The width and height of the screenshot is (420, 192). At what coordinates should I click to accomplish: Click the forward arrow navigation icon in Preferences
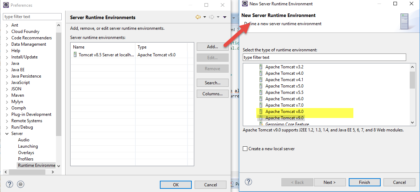click(212, 17)
